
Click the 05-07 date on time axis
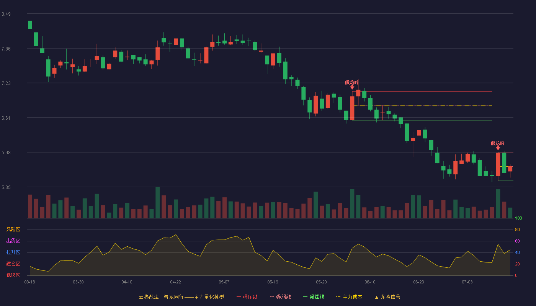tap(224, 282)
